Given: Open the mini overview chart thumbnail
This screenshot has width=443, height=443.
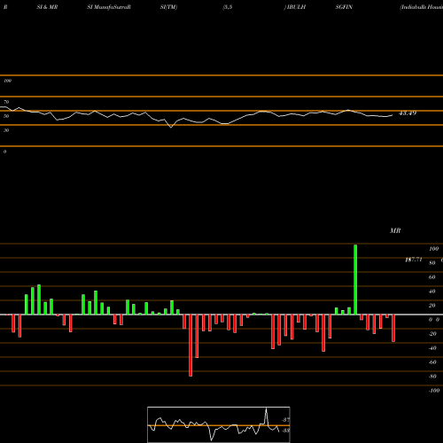Looking at the screenshot, I should click(219, 424).
